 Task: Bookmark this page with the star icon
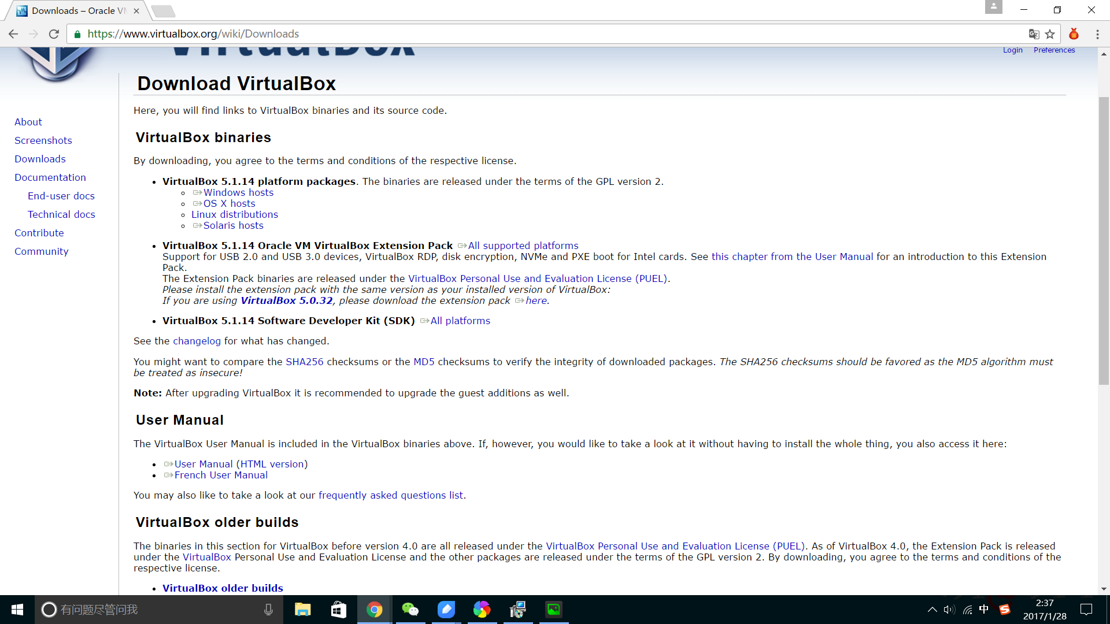coord(1050,34)
